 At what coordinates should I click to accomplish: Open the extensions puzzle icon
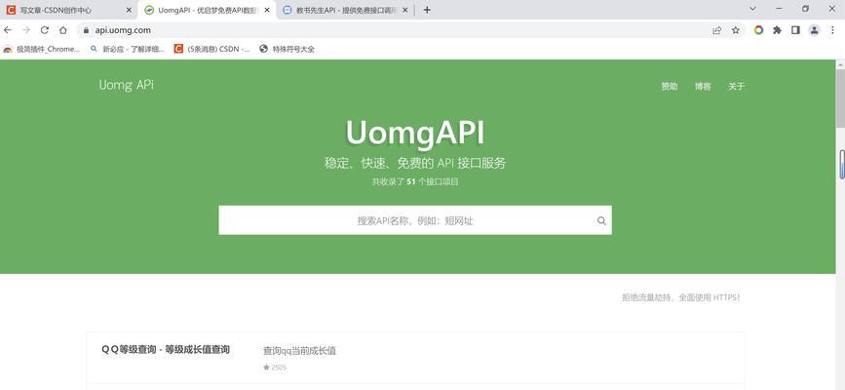[x=777, y=30]
